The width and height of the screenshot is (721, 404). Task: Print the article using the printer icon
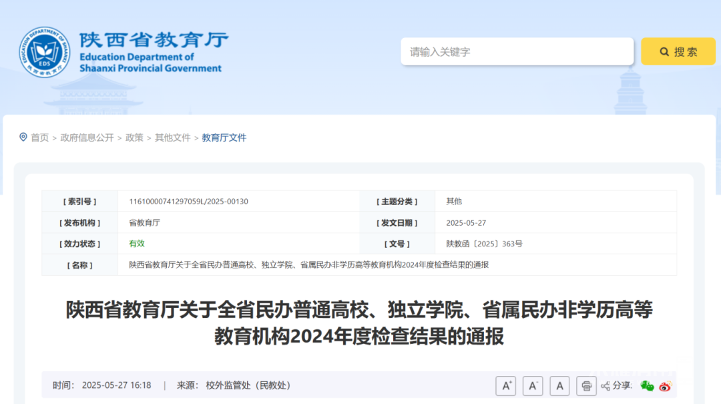coord(586,385)
